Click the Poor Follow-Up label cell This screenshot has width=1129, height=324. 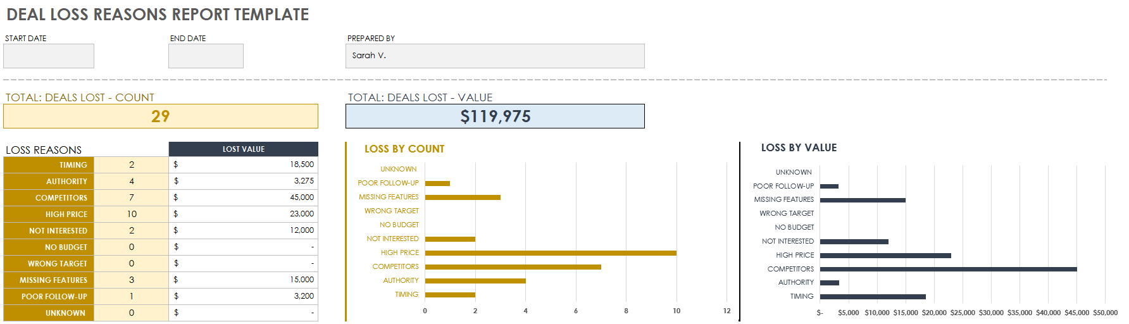tap(49, 297)
